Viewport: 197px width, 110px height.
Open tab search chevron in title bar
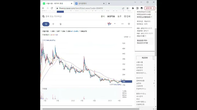135,2
